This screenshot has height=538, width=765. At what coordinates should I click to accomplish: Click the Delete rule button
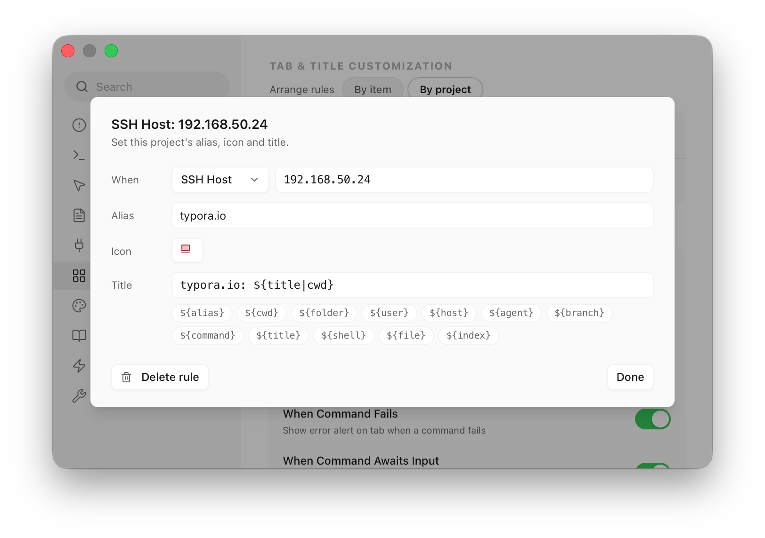[160, 377]
